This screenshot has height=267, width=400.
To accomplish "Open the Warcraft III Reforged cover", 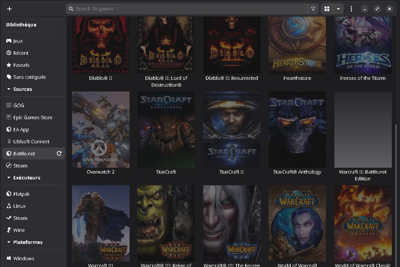I will tap(101, 223).
